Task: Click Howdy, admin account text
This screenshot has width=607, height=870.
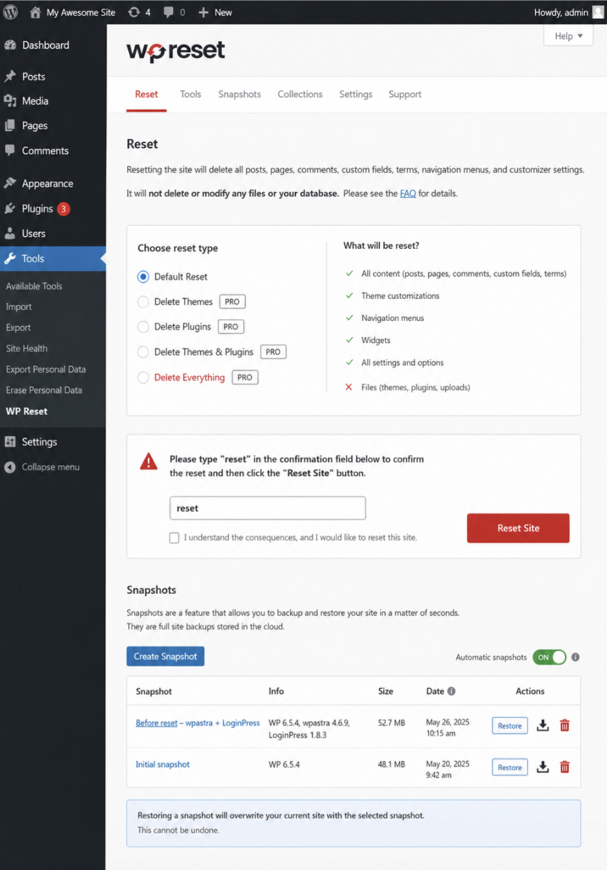Action: coord(561,12)
